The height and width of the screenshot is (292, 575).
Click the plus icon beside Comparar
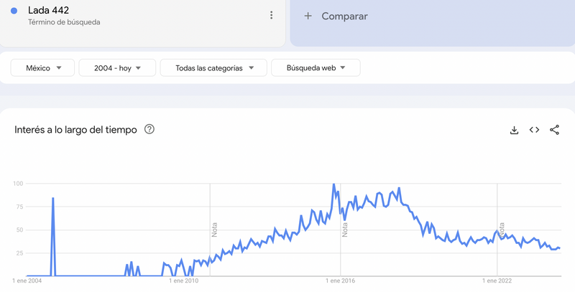pyautogui.click(x=308, y=16)
